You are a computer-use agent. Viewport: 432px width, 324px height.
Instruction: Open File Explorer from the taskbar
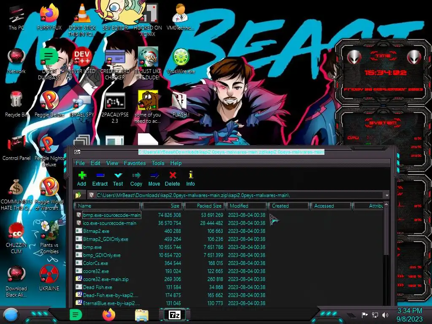click(142, 315)
